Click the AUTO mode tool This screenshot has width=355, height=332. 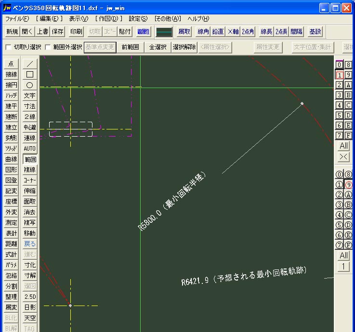30,149
